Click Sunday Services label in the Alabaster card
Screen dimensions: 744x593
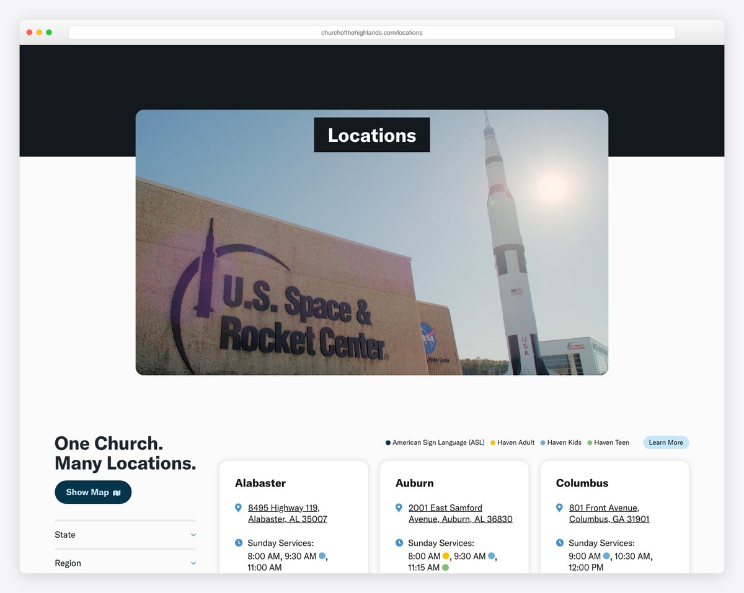tap(281, 543)
